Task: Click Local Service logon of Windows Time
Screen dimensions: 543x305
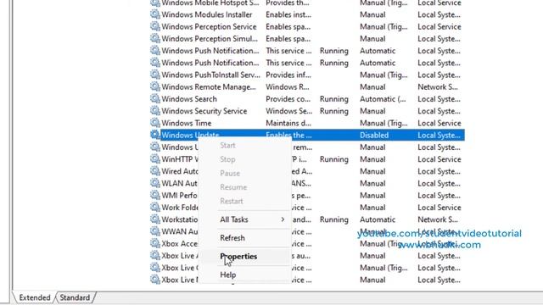Action: click(439, 123)
